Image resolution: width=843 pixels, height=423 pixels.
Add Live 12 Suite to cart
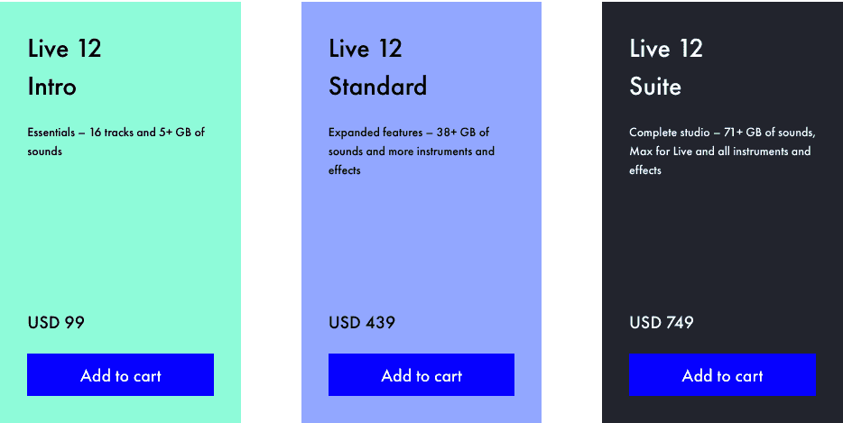(722, 375)
